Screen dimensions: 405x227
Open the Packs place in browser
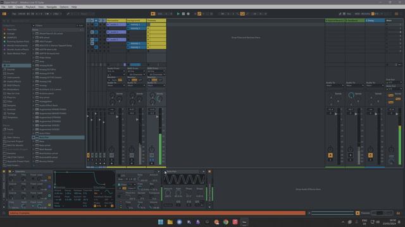point(10,129)
